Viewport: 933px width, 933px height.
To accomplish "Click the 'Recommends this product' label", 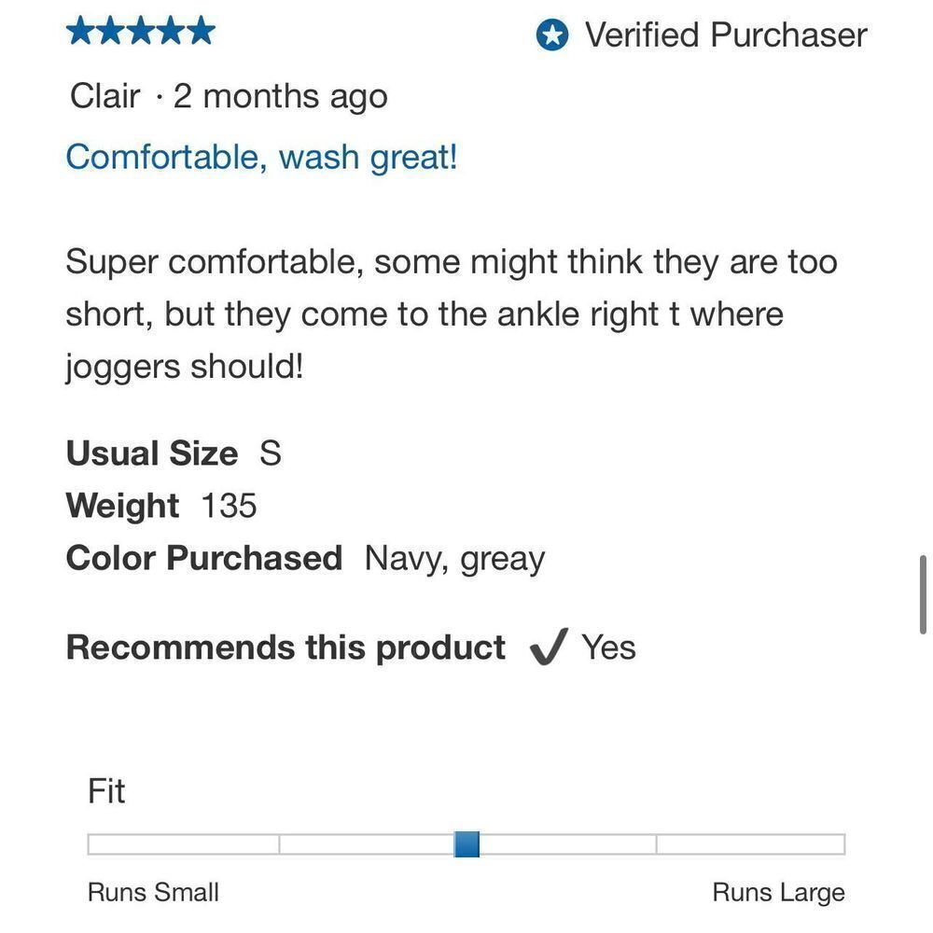I will click(285, 648).
